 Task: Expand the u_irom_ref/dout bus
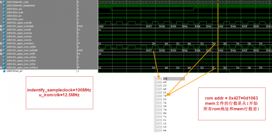coord(1,68)
